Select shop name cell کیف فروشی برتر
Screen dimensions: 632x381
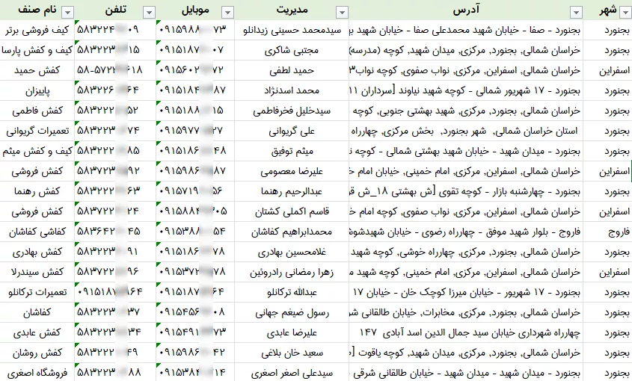pyautogui.click(x=37, y=30)
